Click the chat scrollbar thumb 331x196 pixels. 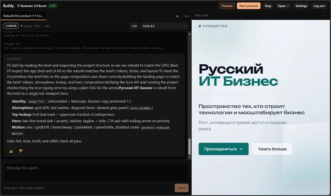click(189, 146)
